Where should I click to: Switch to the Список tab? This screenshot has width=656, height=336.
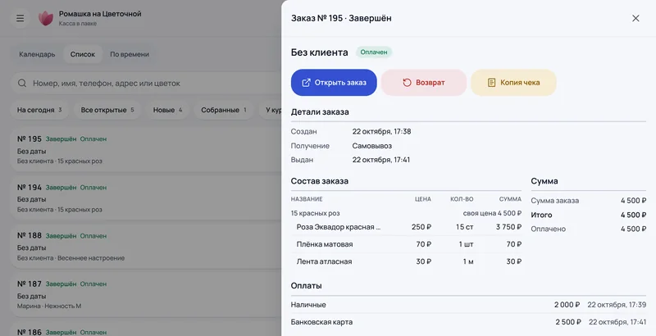83,54
